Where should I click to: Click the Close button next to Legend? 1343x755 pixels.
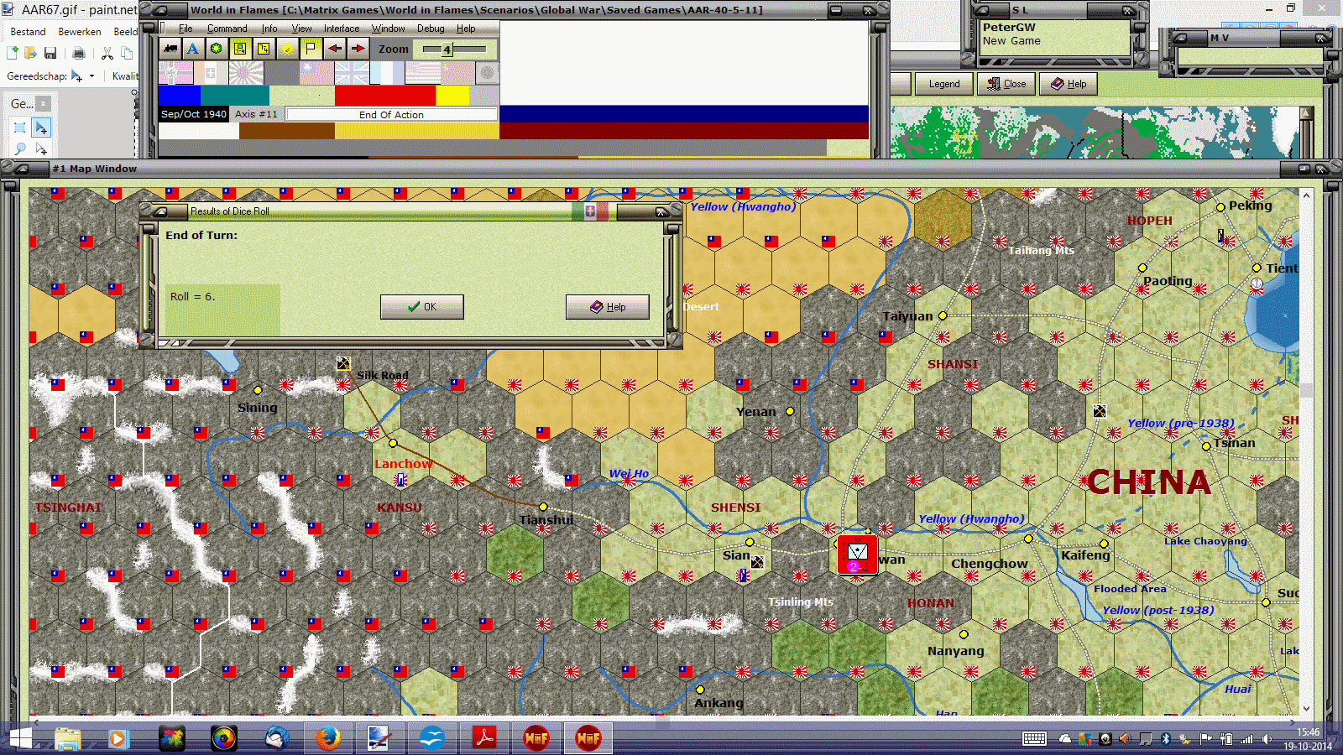(1006, 84)
